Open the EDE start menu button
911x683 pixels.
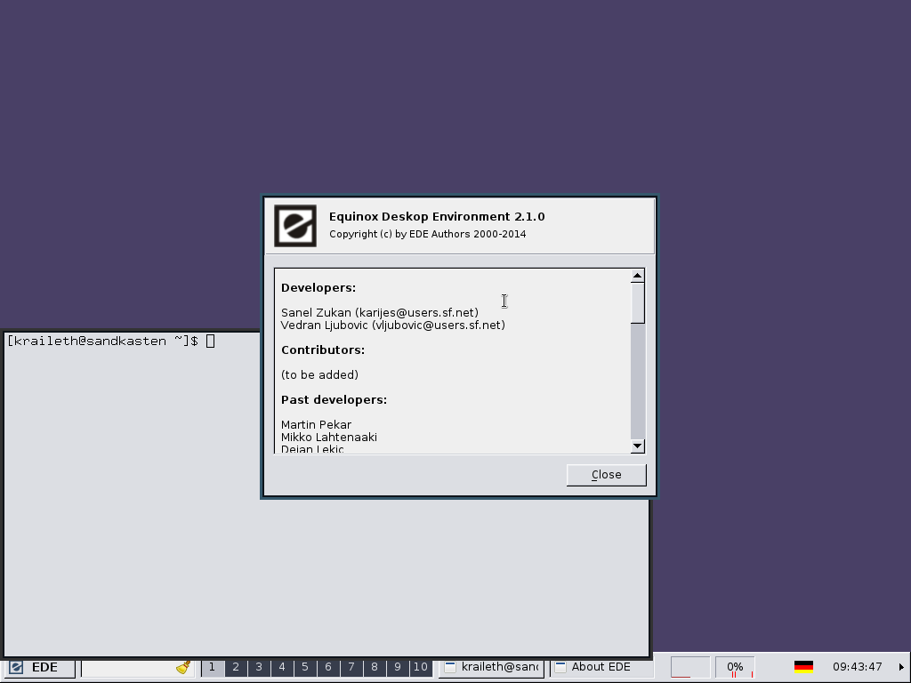(x=40, y=667)
